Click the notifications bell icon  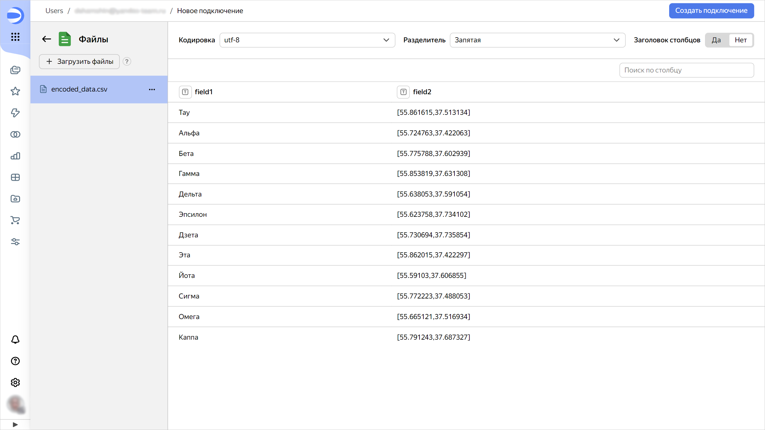click(15, 340)
